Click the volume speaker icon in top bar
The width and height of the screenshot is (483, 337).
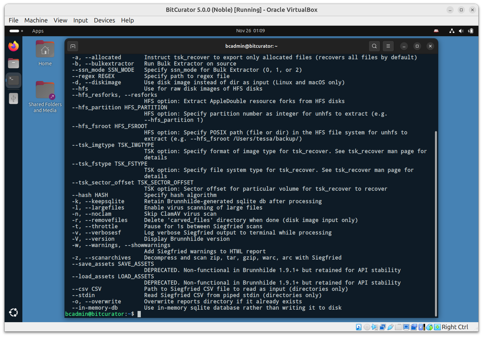[461, 31]
